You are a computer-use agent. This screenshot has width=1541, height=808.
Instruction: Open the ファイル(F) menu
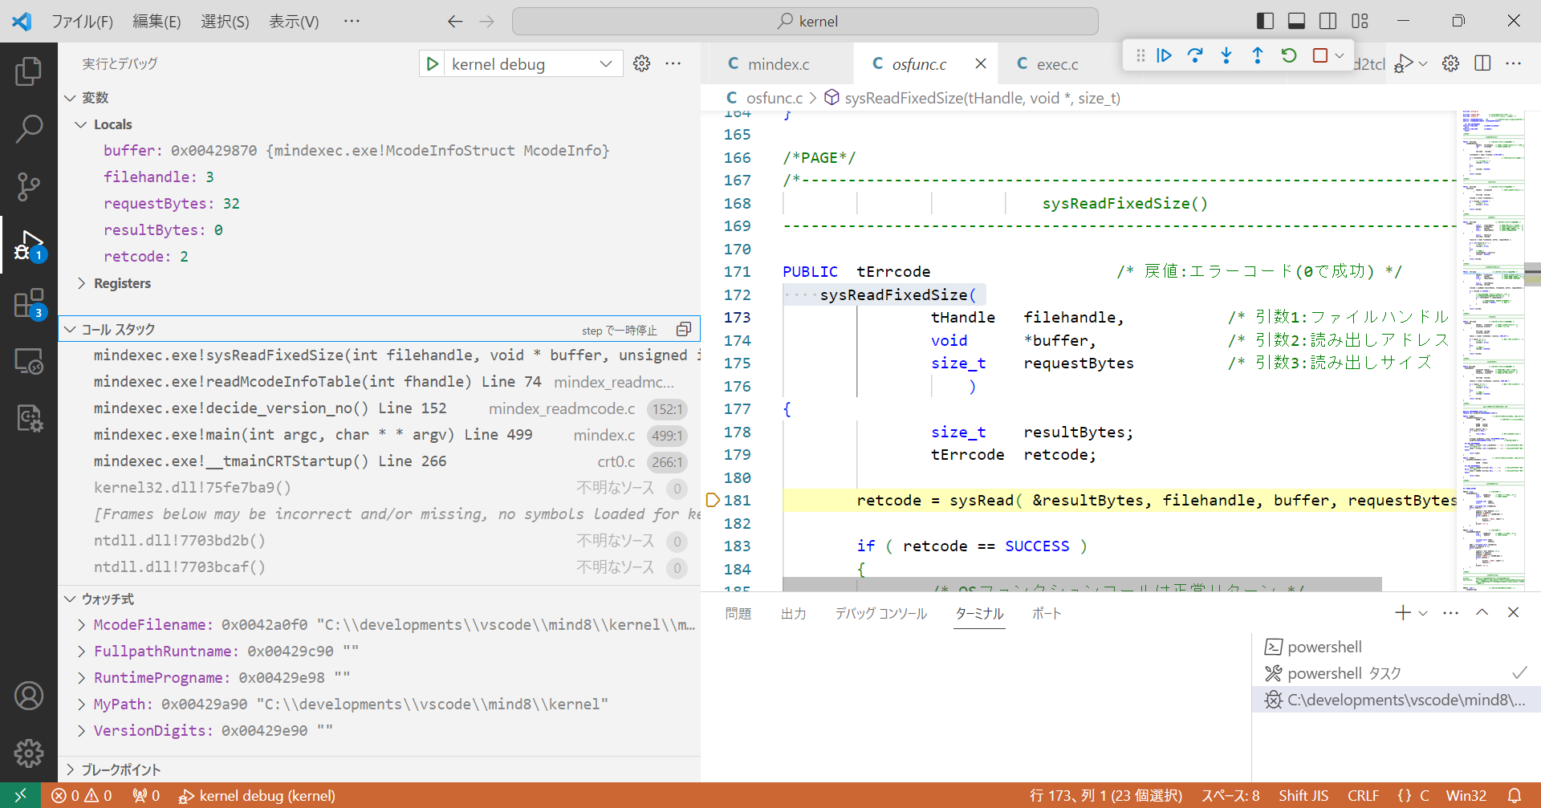[82, 22]
